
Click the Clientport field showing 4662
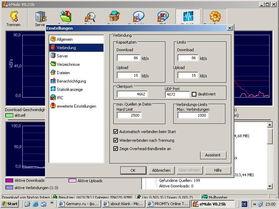click(132, 94)
